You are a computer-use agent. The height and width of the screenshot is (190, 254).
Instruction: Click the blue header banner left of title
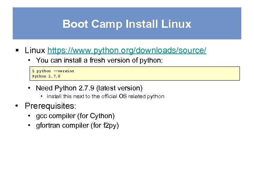click(35, 24)
